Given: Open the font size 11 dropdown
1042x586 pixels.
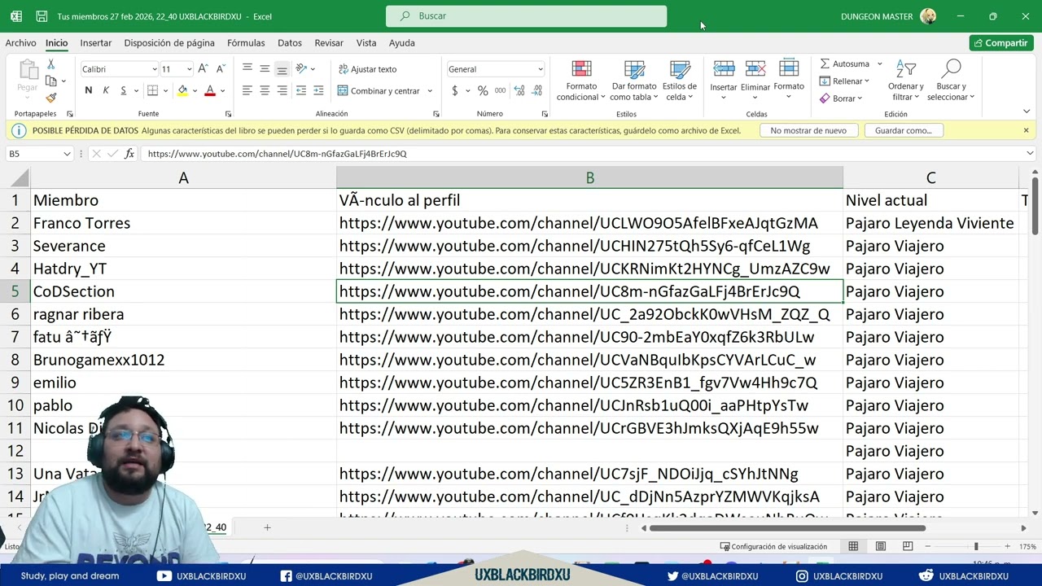Looking at the screenshot, I should (189, 69).
